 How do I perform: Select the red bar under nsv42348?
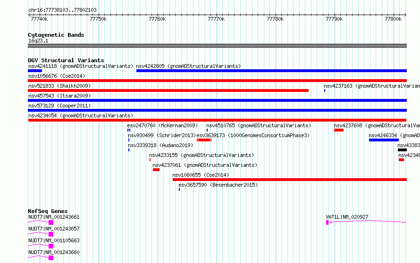(x=401, y=160)
